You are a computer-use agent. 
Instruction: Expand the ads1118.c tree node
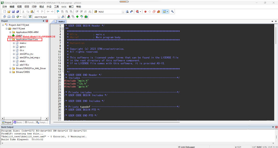(x=14, y=65)
